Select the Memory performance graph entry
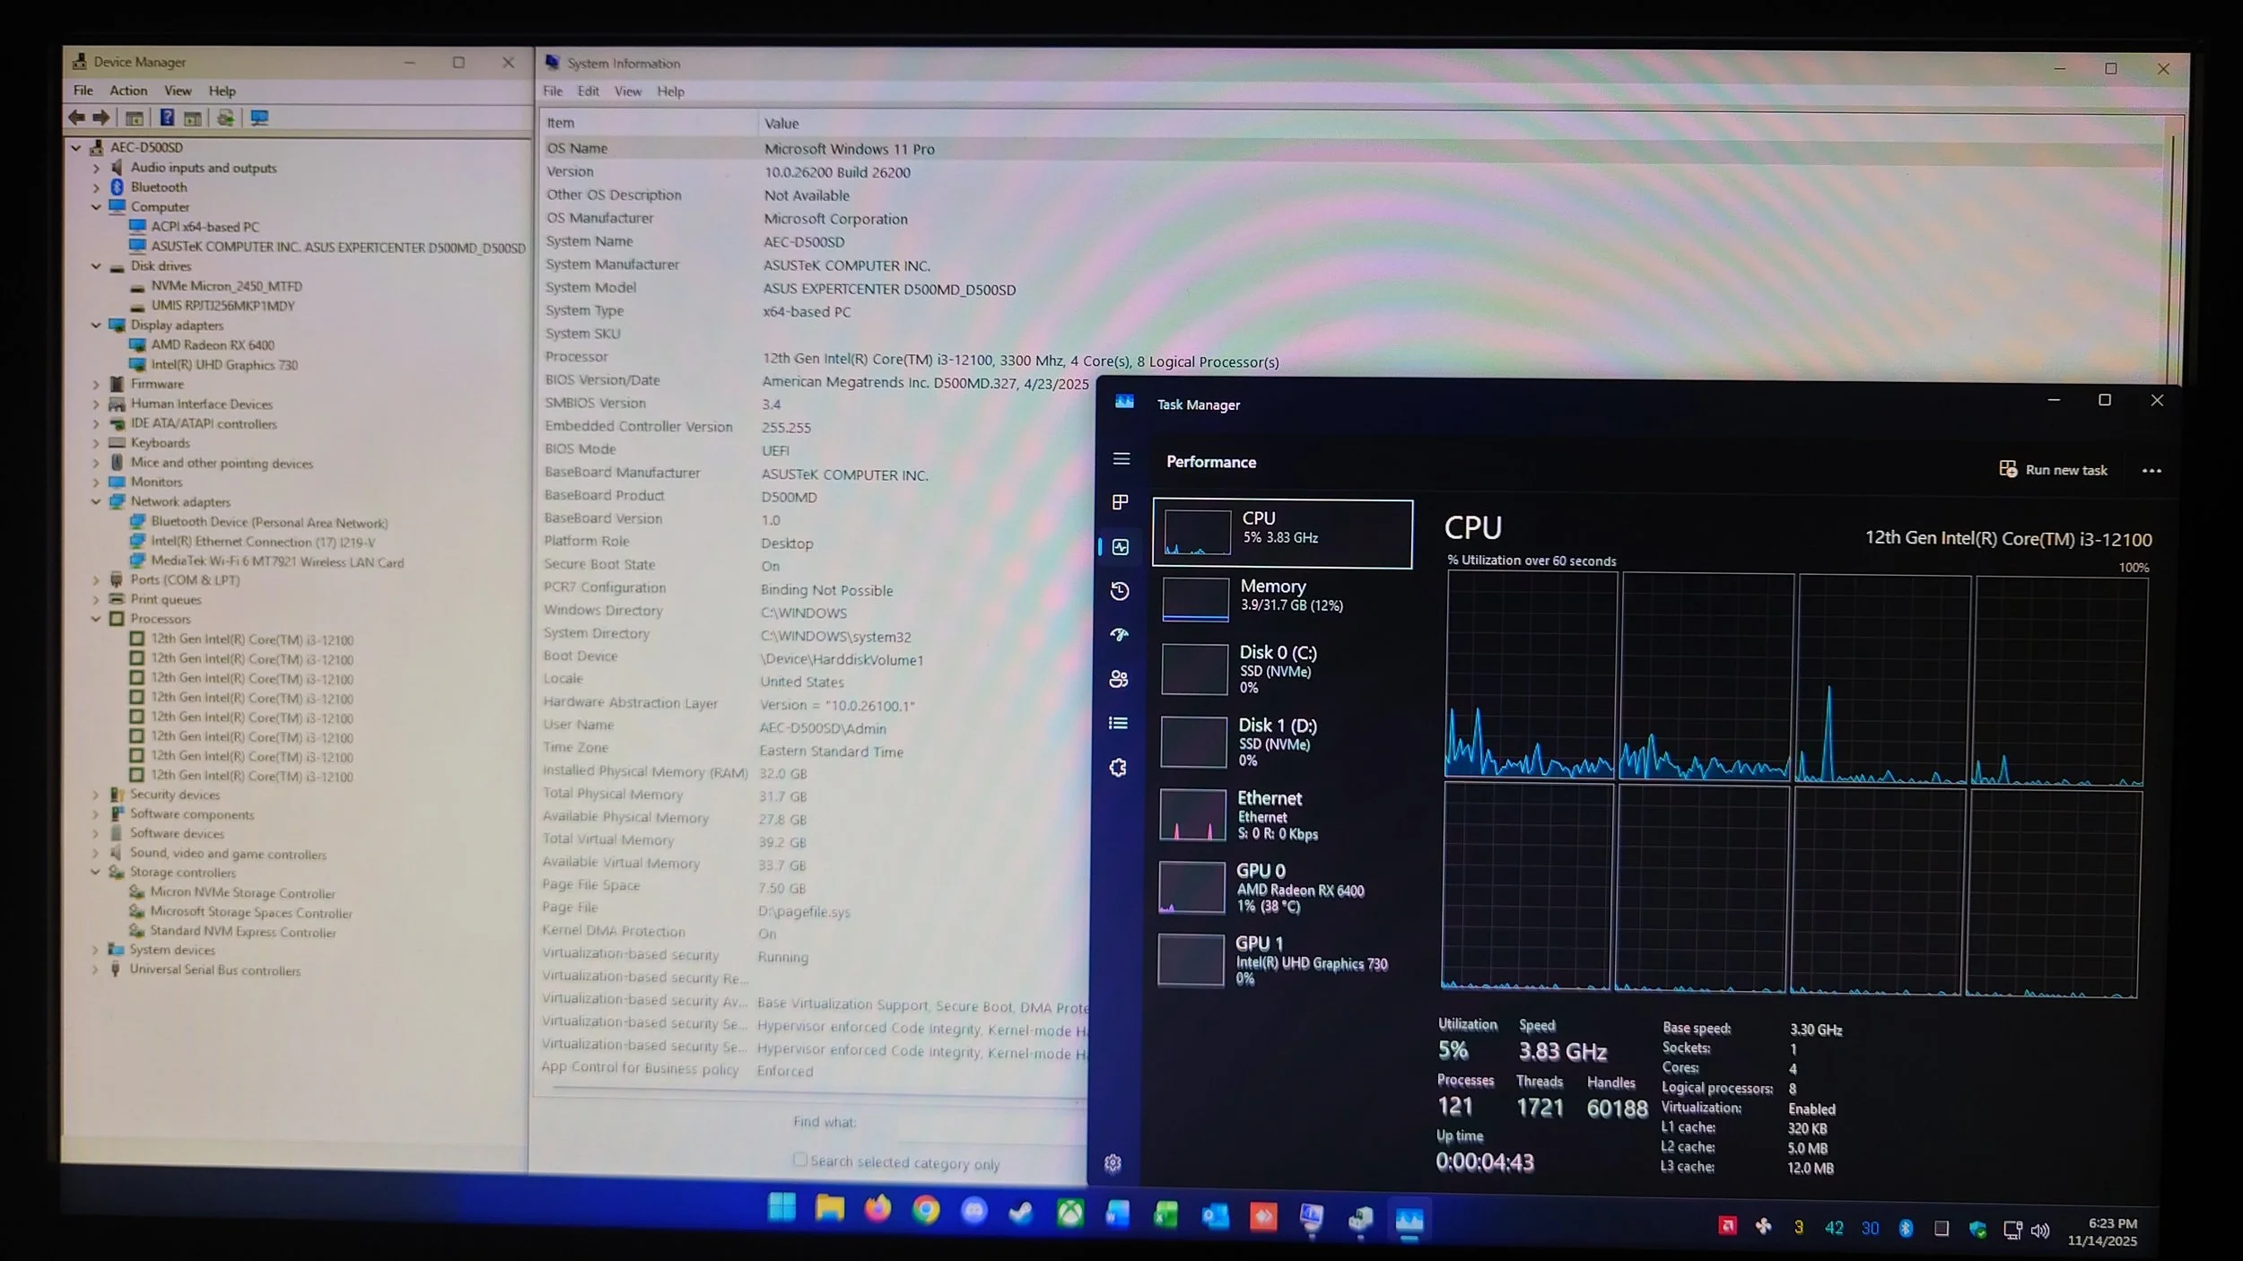 [1283, 596]
